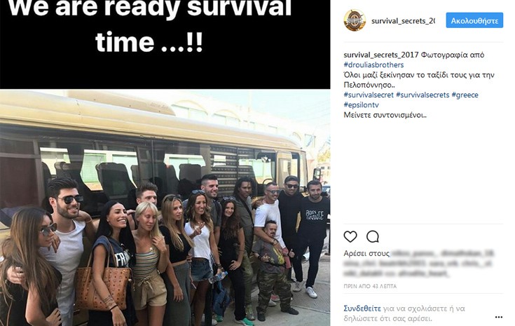Open the #greece hashtag

465,95
